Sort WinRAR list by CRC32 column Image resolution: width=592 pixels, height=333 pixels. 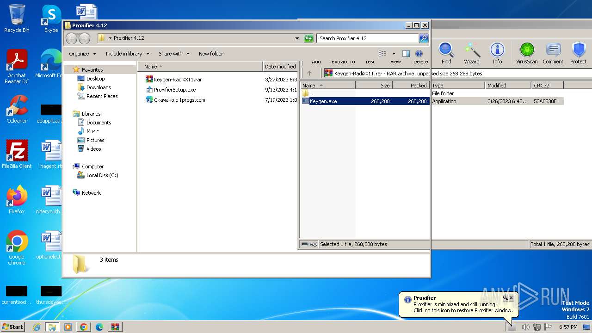pos(547,86)
